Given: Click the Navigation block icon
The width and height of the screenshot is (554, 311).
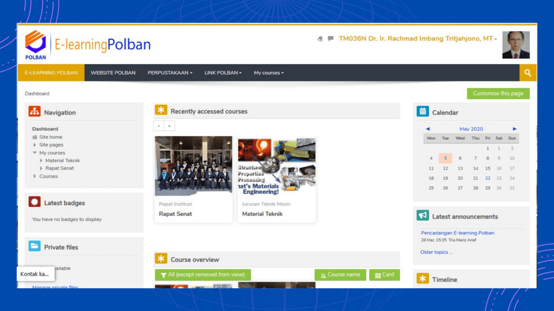Looking at the screenshot, I should coord(35,112).
